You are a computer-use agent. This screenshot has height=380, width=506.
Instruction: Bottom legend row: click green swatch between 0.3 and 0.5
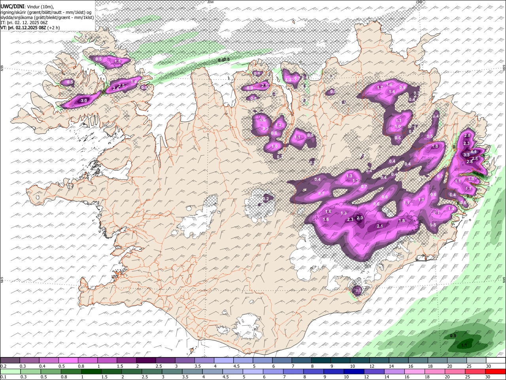pos(30,371)
